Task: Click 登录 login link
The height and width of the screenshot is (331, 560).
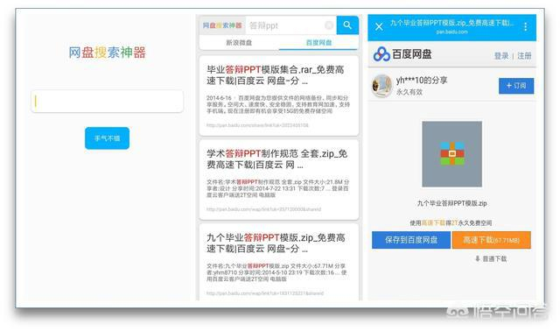Action: [501, 56]
